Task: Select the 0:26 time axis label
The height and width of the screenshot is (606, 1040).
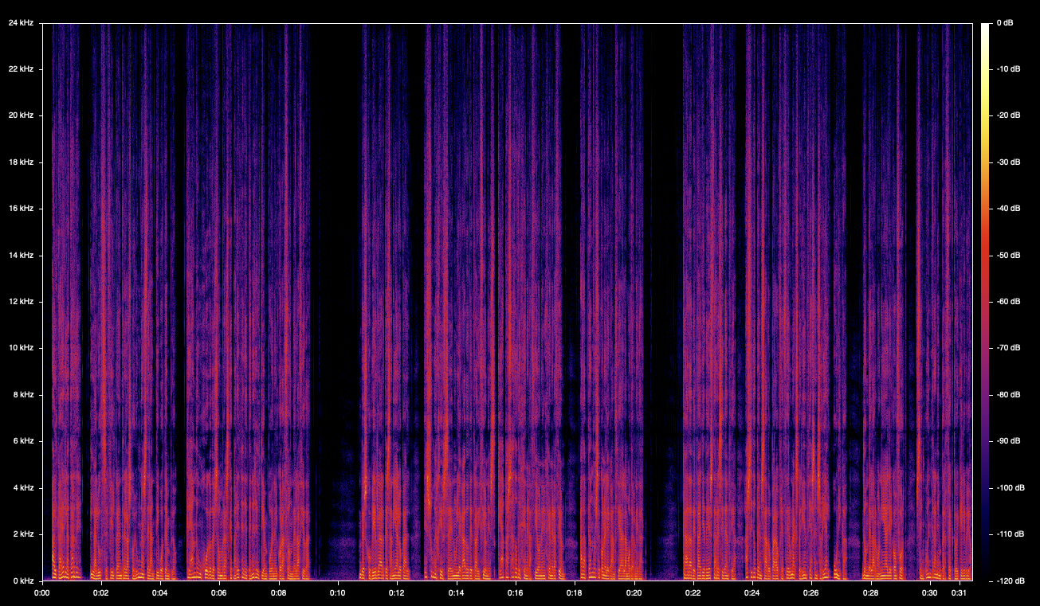Action: click(811, 593)
